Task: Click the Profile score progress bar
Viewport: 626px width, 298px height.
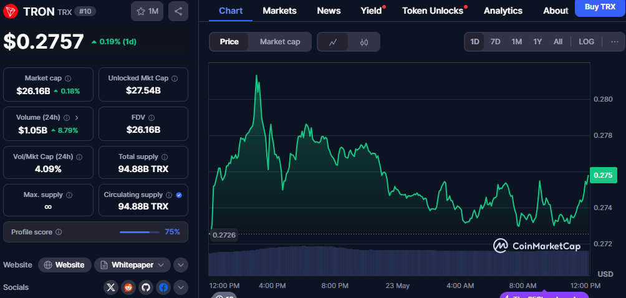Action: click(x=140, y=232)
